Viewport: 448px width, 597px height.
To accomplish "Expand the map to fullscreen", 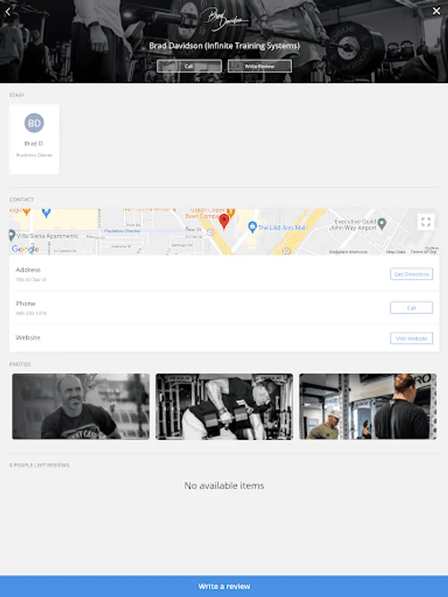I will point(426,222).
